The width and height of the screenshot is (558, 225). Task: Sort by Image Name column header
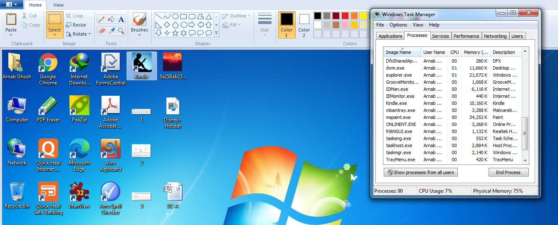[x=402, y=52]
